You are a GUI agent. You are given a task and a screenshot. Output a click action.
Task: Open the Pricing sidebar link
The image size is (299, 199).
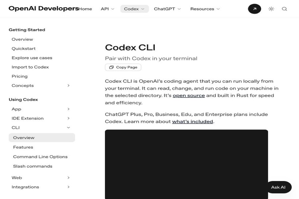[20, 76]
